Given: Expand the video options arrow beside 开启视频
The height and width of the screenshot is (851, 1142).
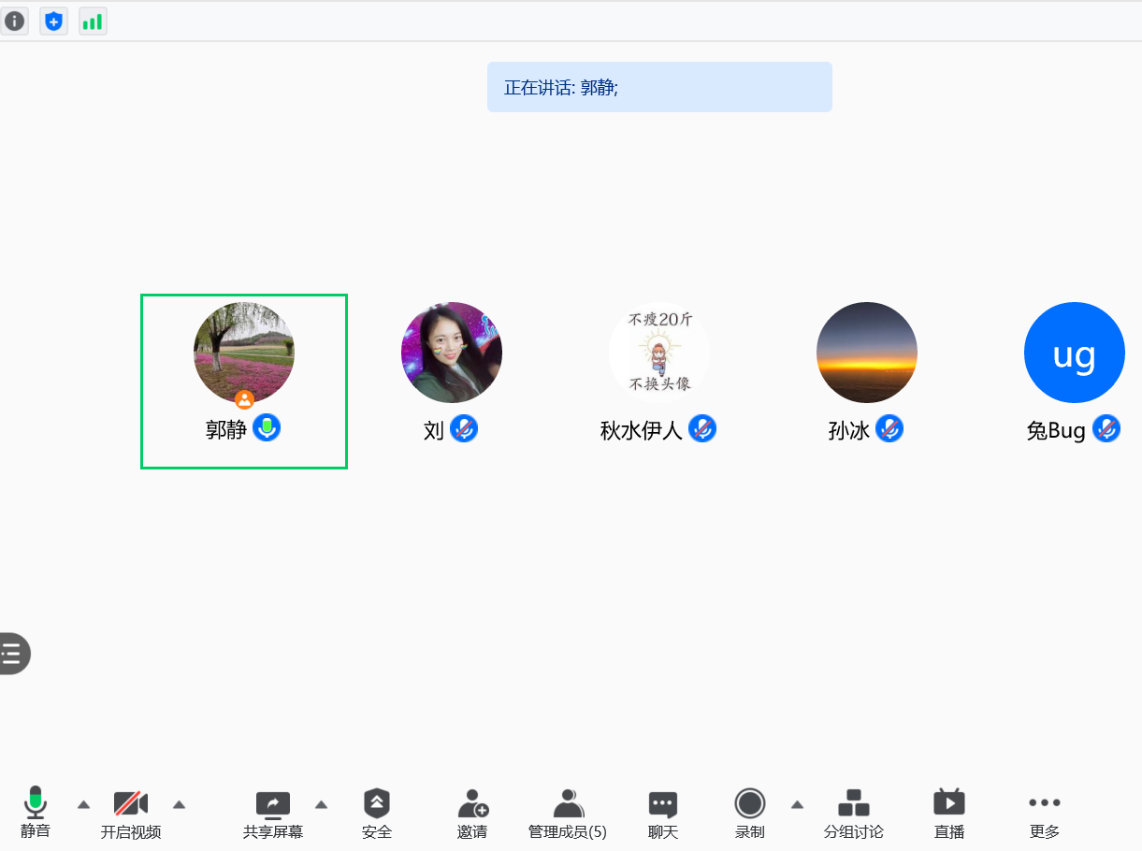Looking at the screenshot, I should pyautogui.click(x=179, y=804).
